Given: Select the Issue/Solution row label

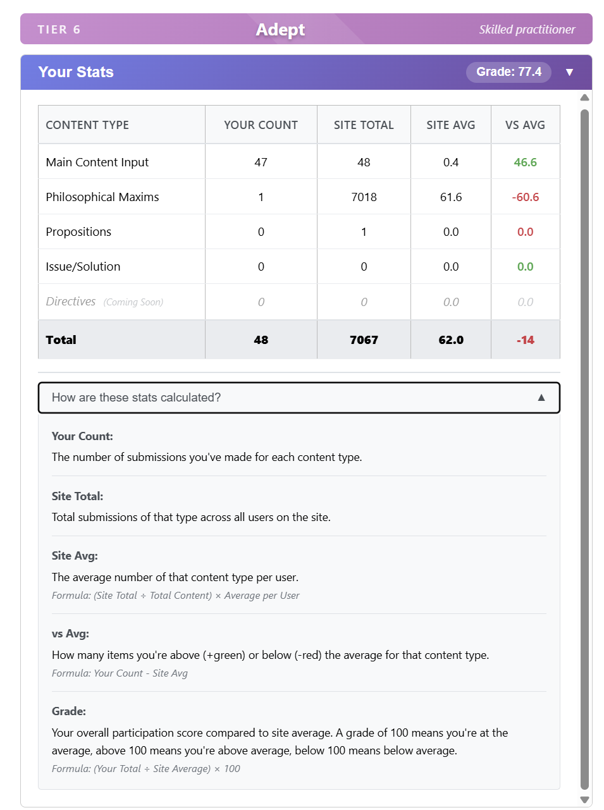Looking at the screenshot, I should pyautogui.click(x=83, y=267).
